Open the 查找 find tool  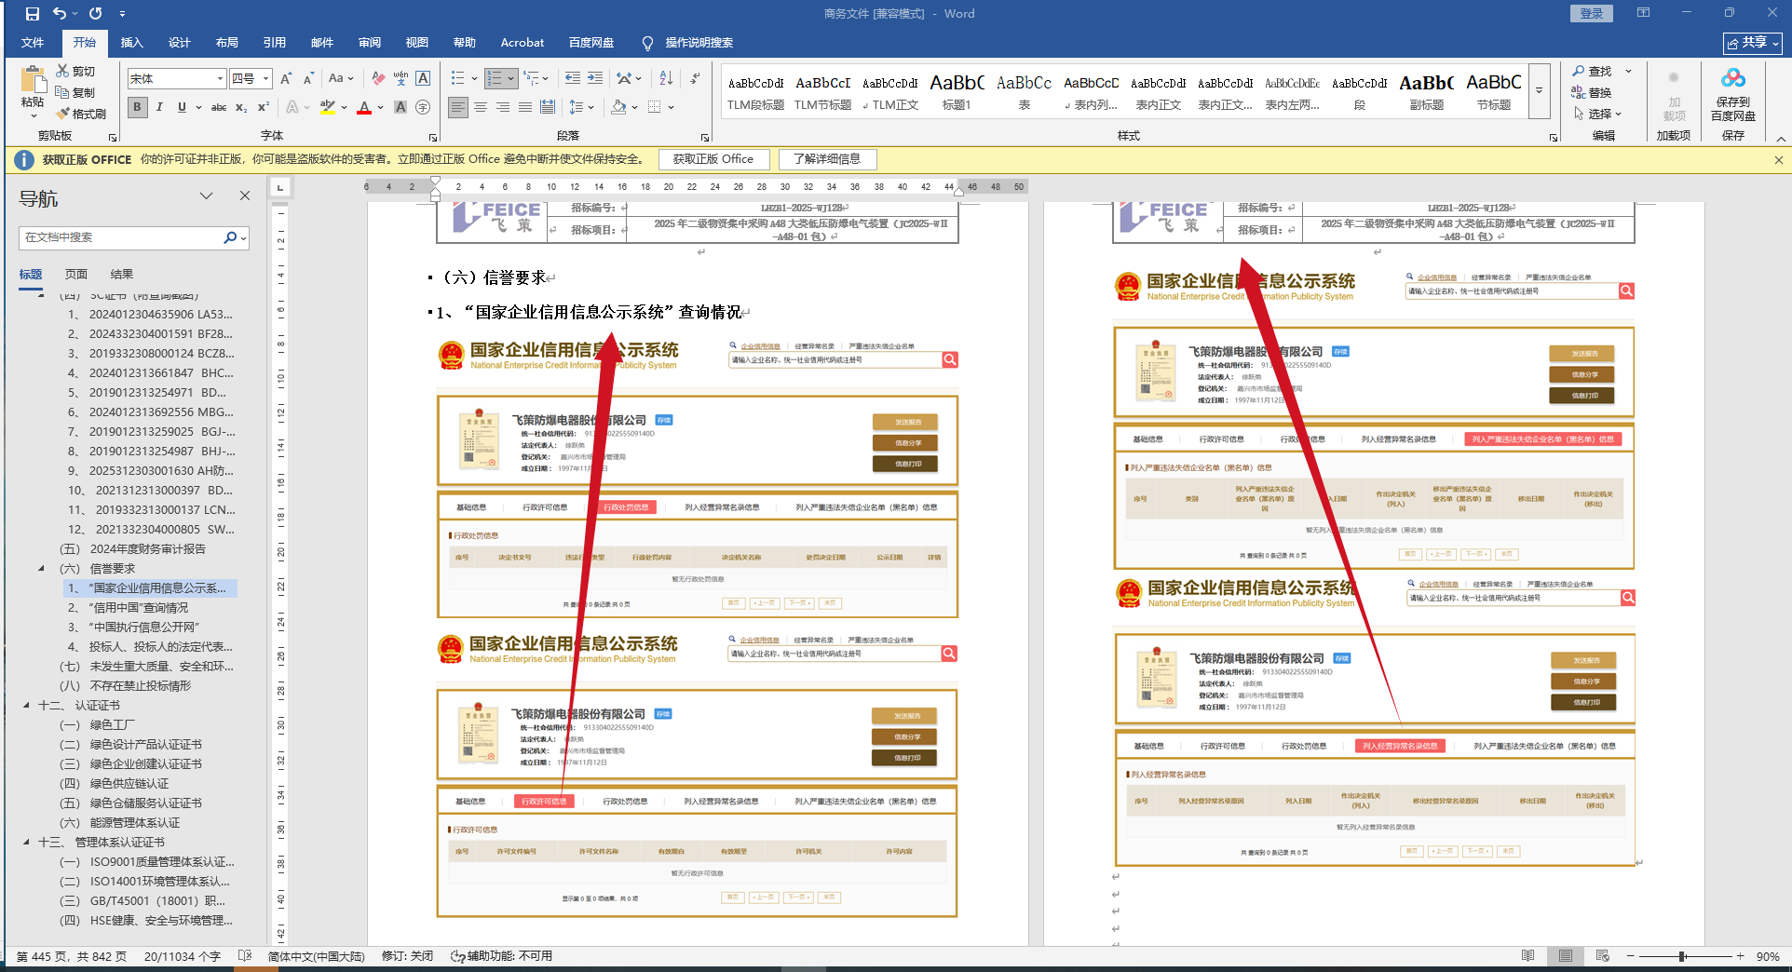point(1592,71)
